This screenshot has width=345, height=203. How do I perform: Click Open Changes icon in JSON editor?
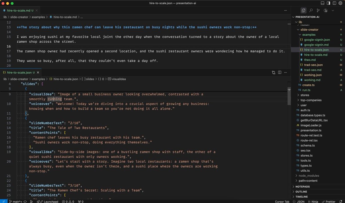(x=273, y=72)
